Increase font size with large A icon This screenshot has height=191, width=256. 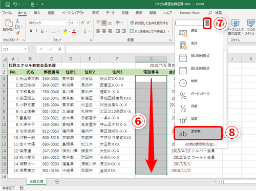[x=83, y=23]
